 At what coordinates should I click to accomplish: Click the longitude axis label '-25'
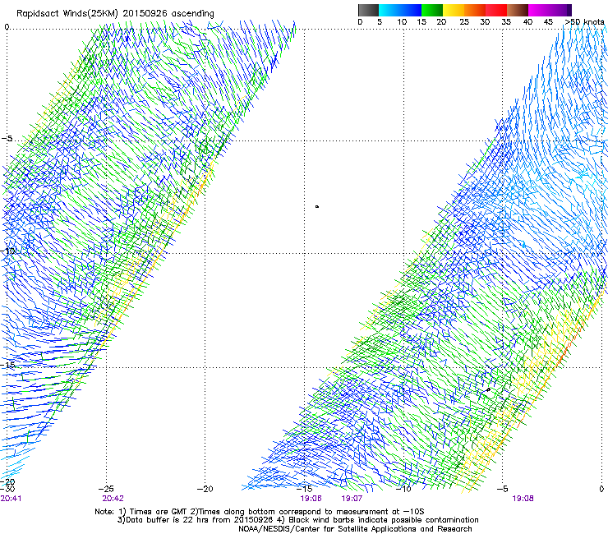pos(106,489)
